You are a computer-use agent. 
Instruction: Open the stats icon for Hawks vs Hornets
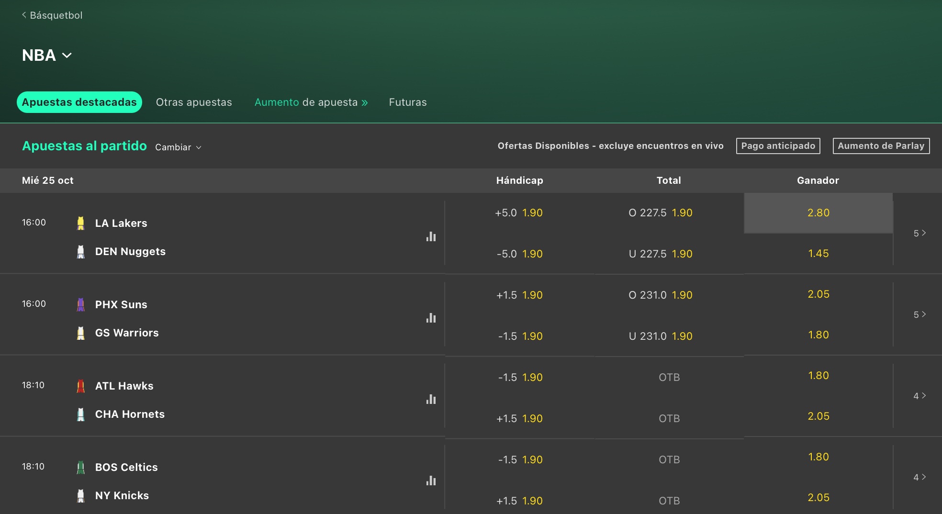[x=431, y=399]
